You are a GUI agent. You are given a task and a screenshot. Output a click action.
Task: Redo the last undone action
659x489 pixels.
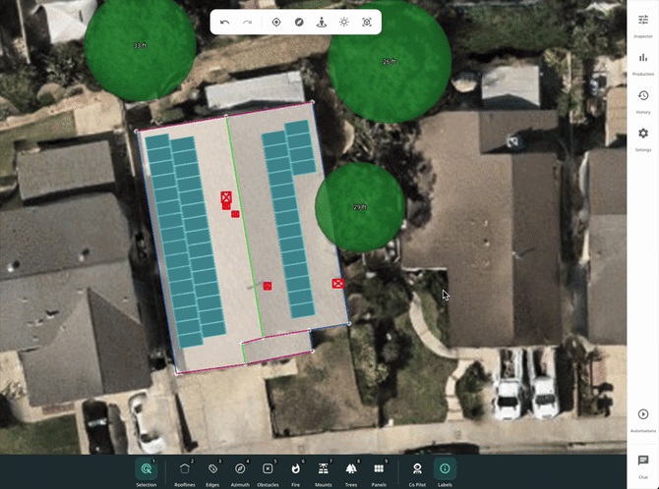pyautogui.click(x=247, y=23)
